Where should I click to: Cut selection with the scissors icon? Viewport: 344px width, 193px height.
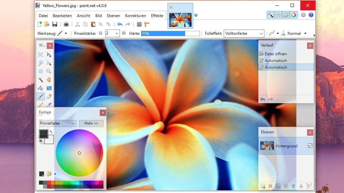click(78, 24)
